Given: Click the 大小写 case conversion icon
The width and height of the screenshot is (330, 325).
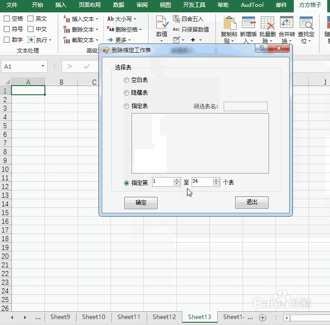Looking at the screenshot, I should tap(110, 19).
